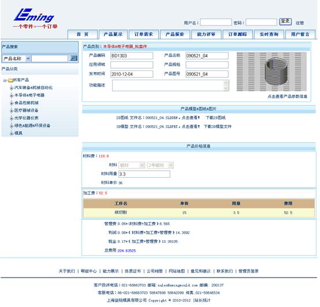Image resolution: width=320 pixels, height=307 pixels.
Task: Switch to 产品展示 tab
Action: [x=113, y=34]
